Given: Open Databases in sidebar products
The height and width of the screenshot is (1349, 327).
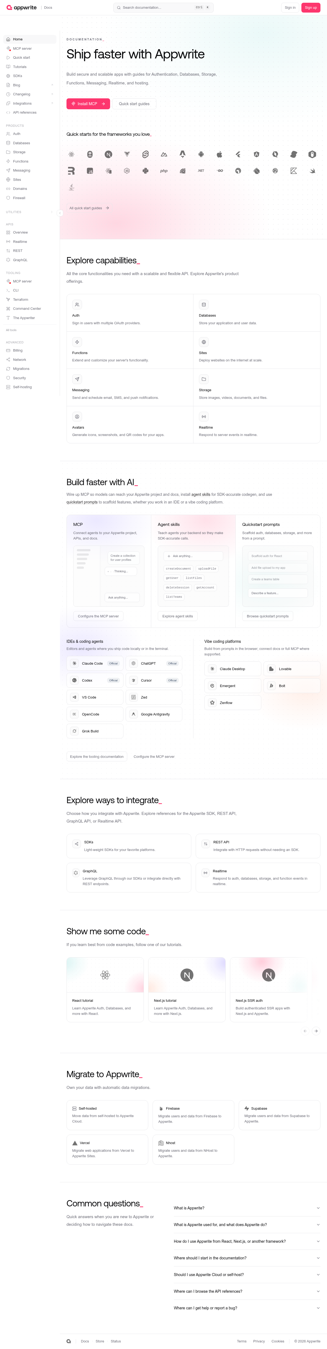Looking at the screenshot, I should pyautogui.click(x=30, y=143).
